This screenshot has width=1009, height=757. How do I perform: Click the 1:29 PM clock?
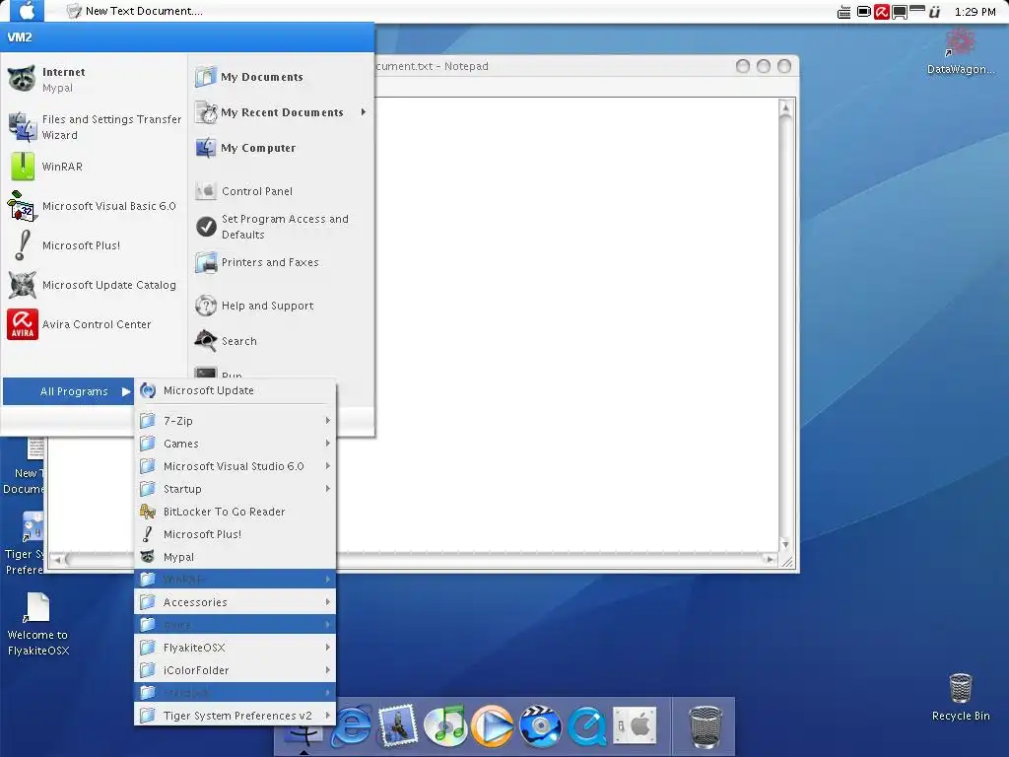click(975, 12)
